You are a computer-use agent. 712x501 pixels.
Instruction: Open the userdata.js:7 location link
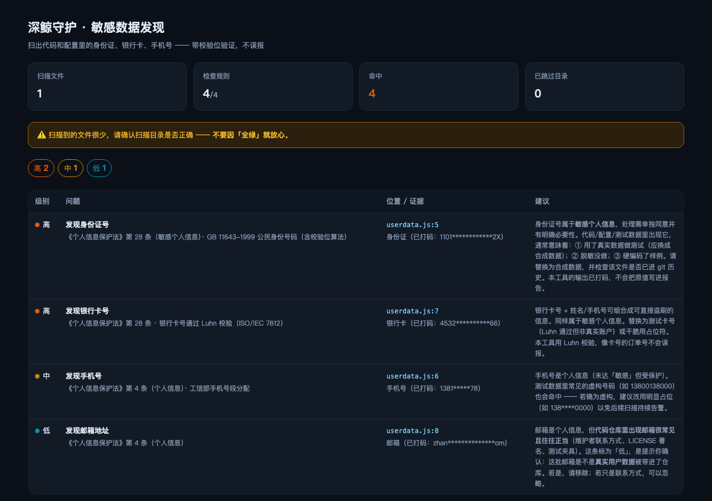pyautogui.click(x=413, y=311)
